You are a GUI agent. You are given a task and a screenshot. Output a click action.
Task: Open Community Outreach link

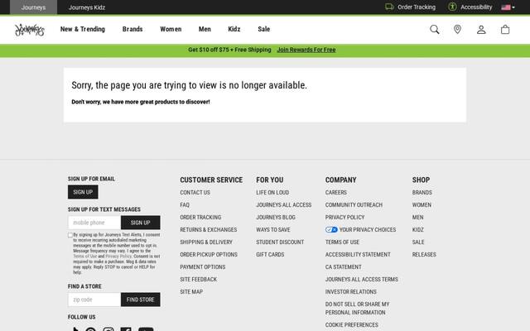point(354,205)
